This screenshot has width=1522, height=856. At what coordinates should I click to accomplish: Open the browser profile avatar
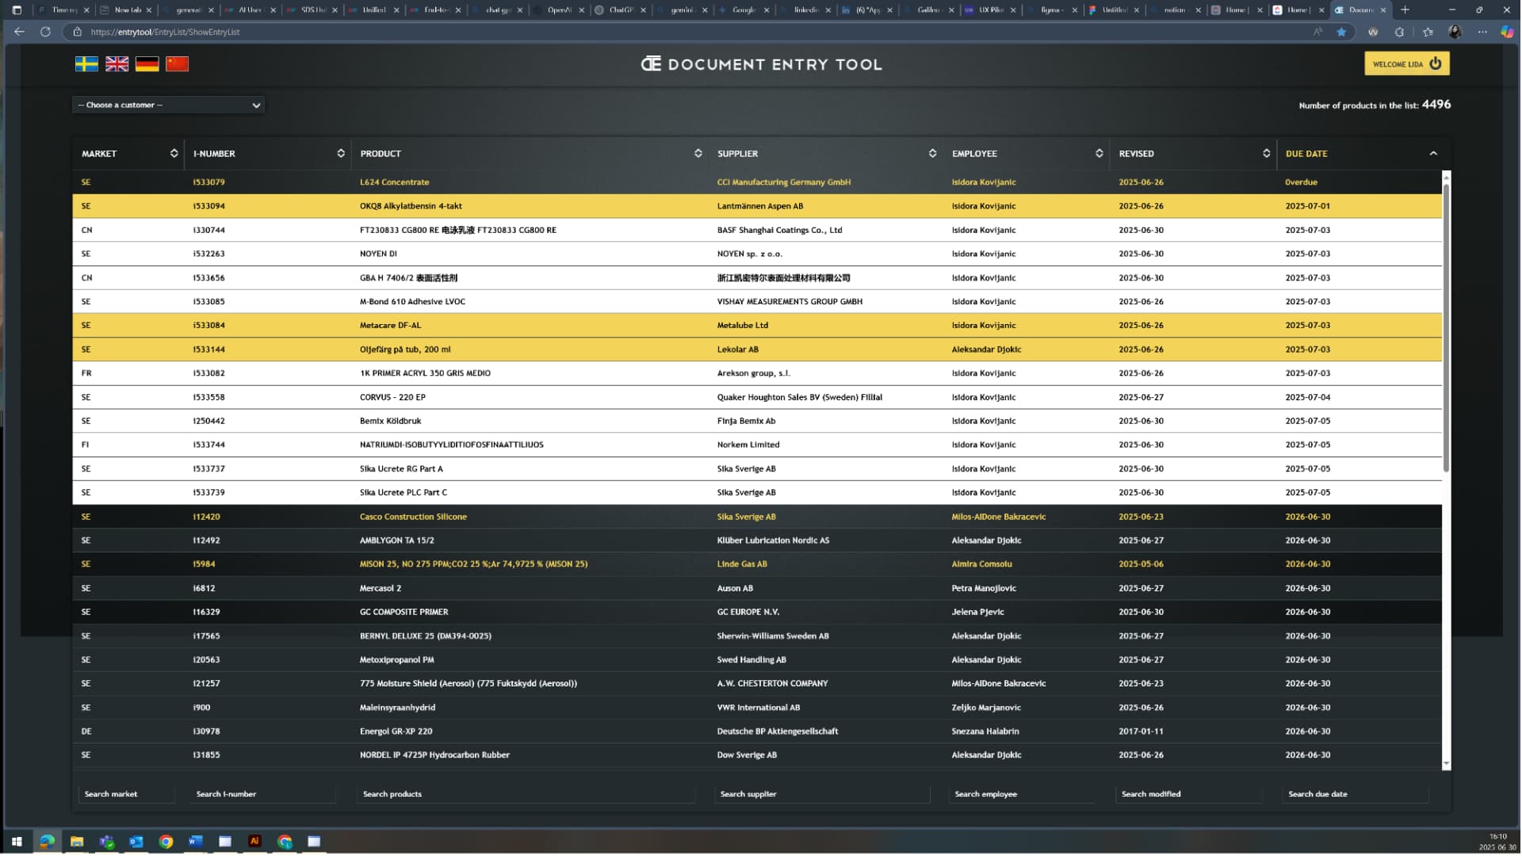pyautogui.click(x=1455, y=32)
